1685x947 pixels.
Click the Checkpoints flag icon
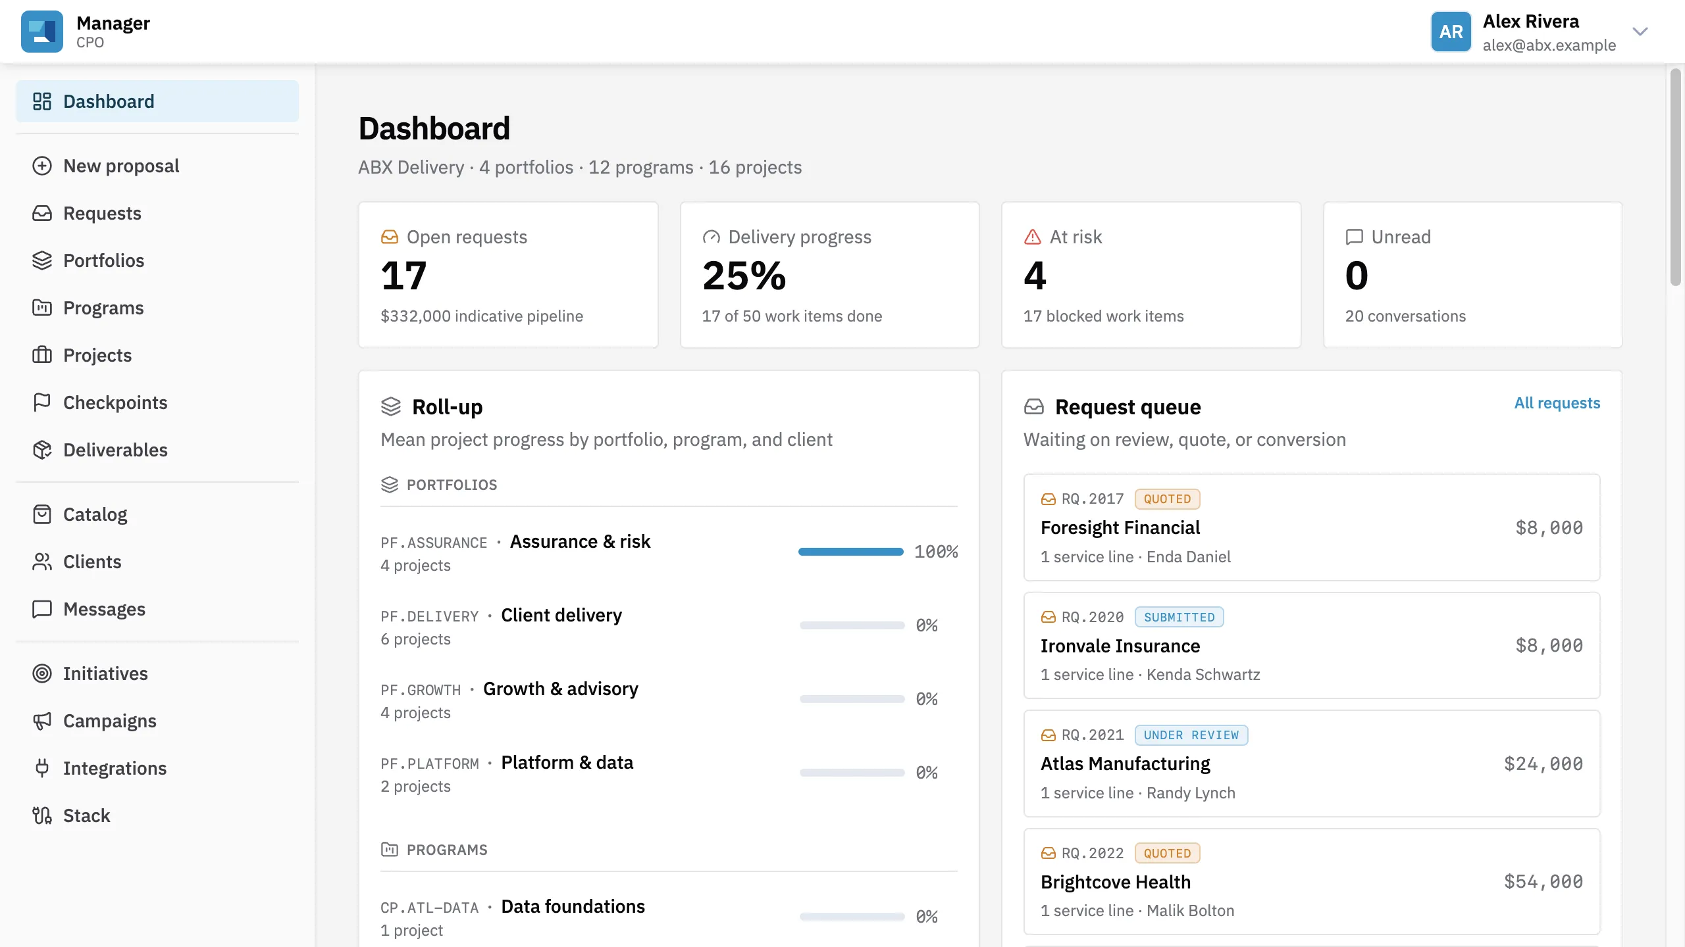coord(42,402)
